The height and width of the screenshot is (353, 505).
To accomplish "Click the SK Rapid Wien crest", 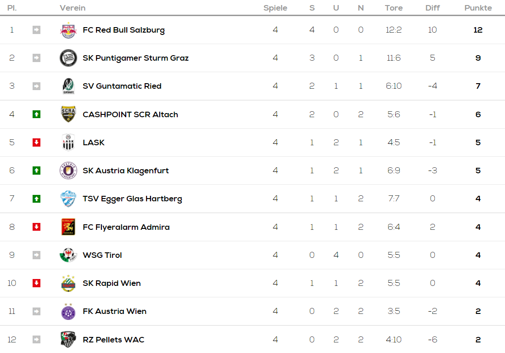I will (68, 283).
